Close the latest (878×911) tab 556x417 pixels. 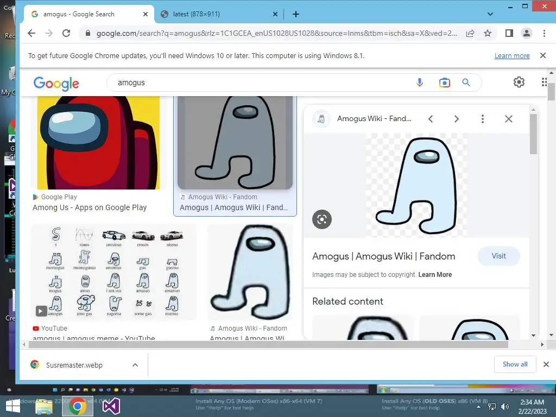click(x=275, y=14)
